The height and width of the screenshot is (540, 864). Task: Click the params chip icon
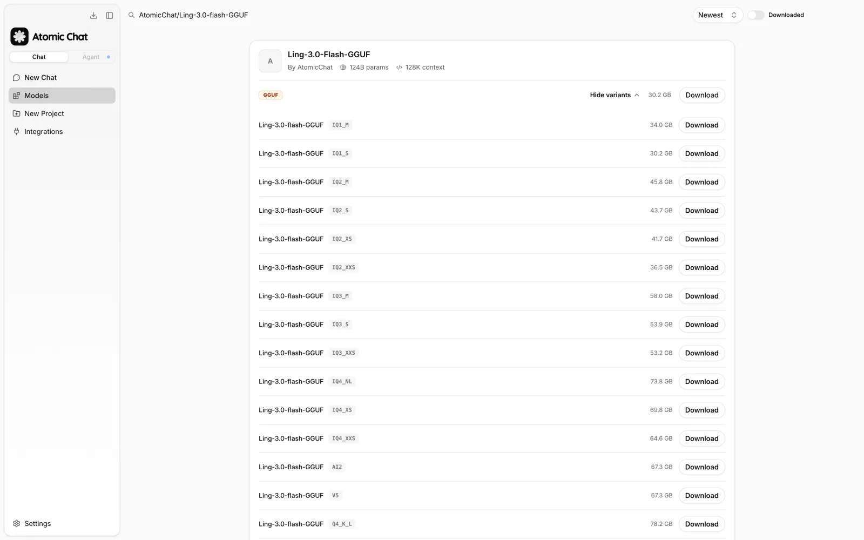tap(343, 67)
